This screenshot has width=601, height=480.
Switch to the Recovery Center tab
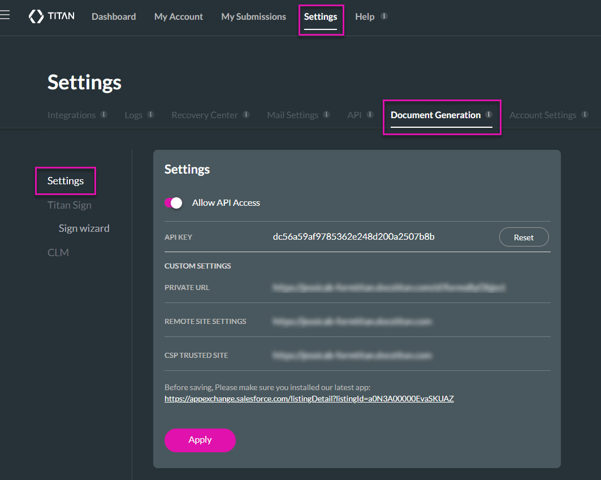click(205, 115)
